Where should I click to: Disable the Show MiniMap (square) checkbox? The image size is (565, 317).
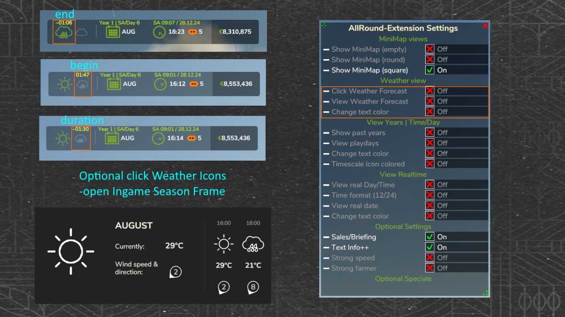[429, 70]
